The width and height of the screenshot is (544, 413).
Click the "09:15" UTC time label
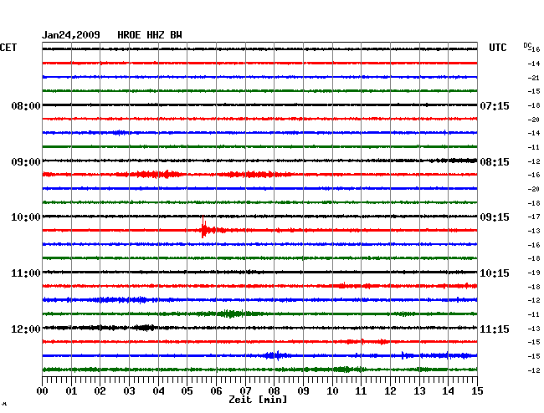(495, 217)
